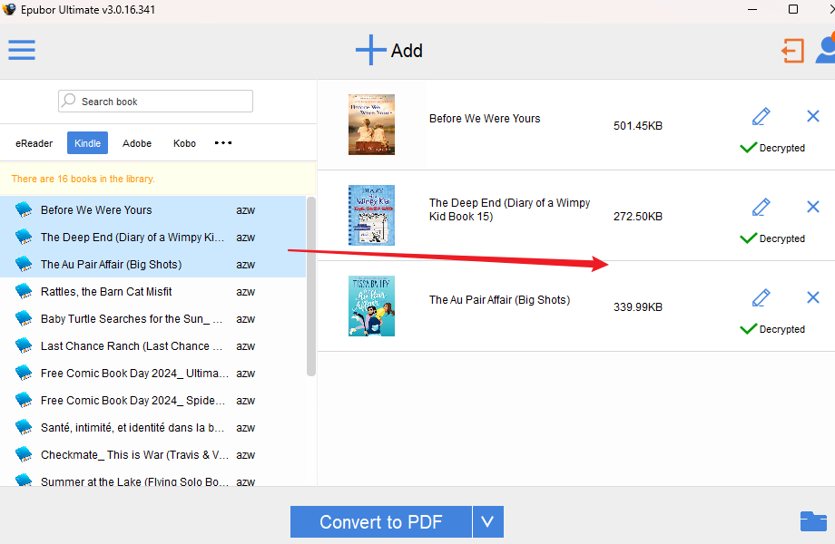The height and width of the screenshot is (544, 835).
Task: Click the Before We Were Yours title in the right pane
Action: 485,118
